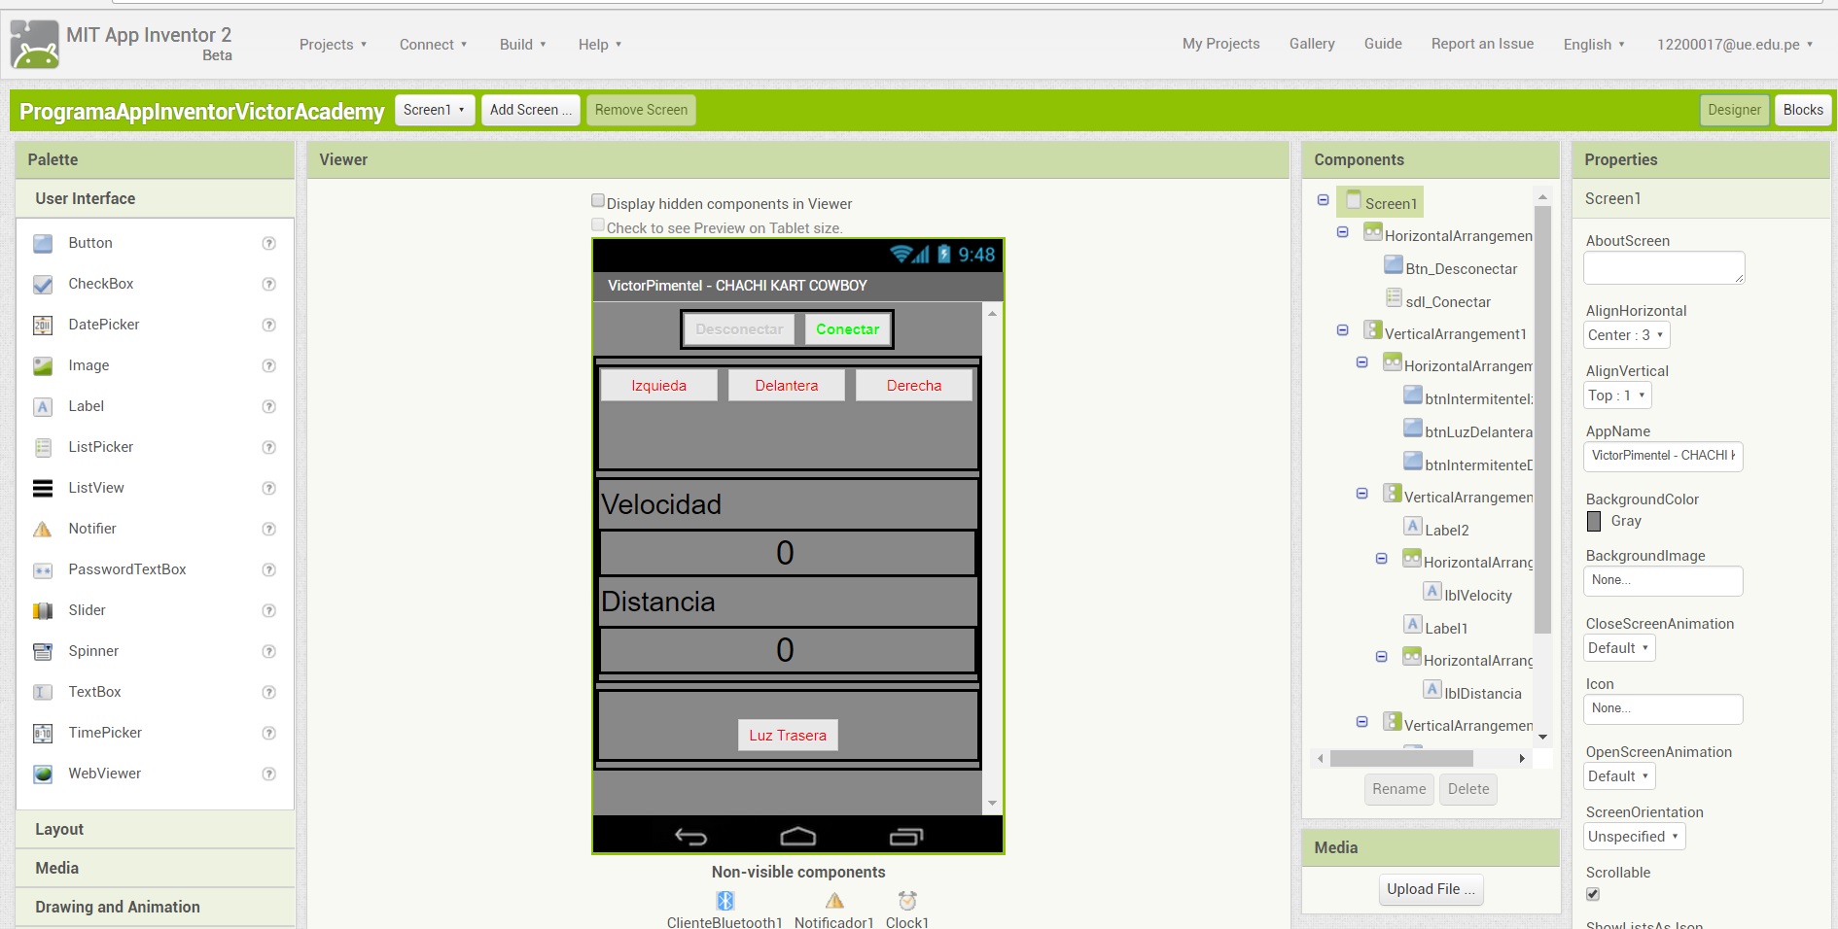Open the AlignVertical Top dropdown
1838x929 pixels.
[1617, 396]
